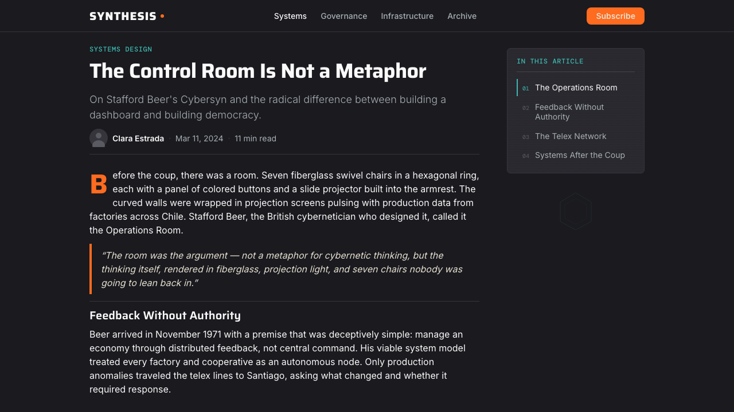The width and height of the screenshot is (734, 412).
Task: Click Clara Estrada's avatar icon
Action: 99,138
